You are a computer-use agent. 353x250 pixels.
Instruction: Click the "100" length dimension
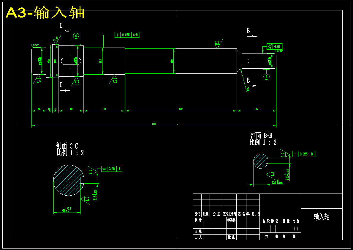[104, 109]
